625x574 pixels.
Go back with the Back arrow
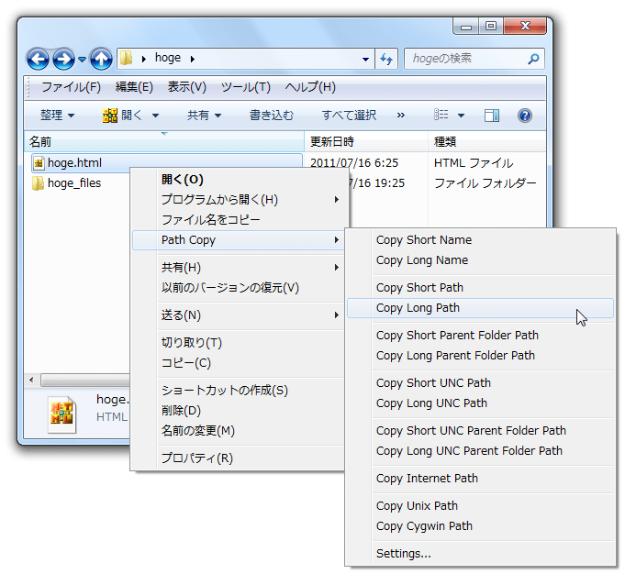(x=38, y=60)
